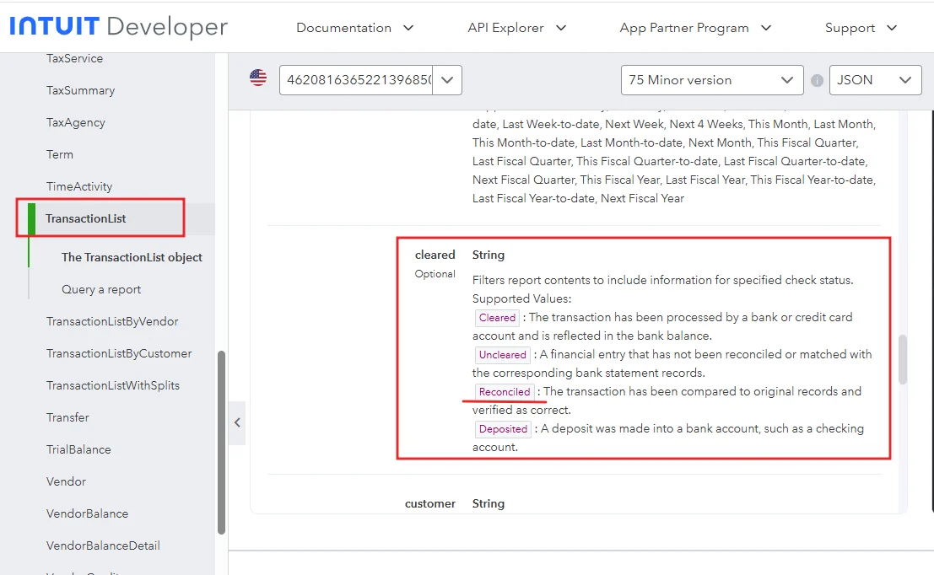Open TrialBalance entity in sidebar
The width and height of the screenshot is (934, 575).
(x=78, y=449)
